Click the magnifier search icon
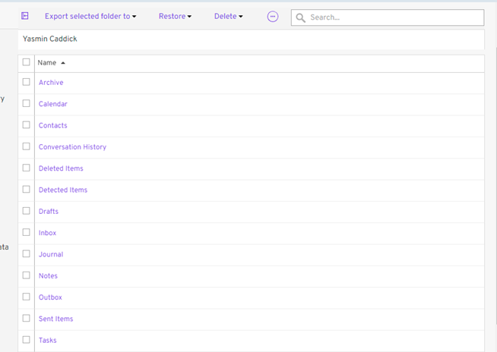Image resolution: width=497 pixels, height=352 pixels. click(x=301, y=17)
